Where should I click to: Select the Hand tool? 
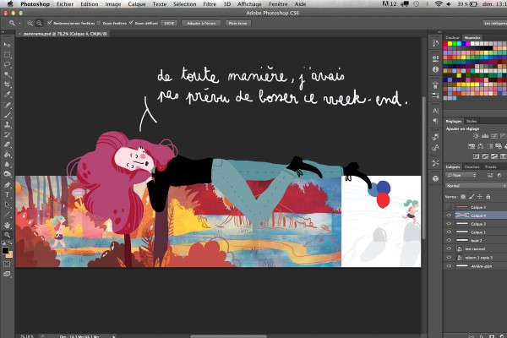point(7,225)
